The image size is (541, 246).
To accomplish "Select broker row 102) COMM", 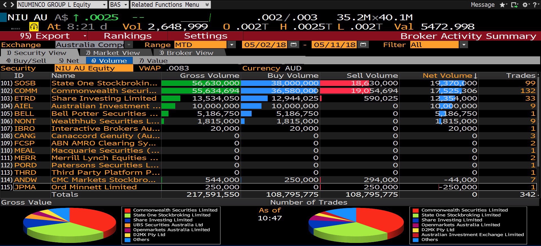I will [268, 91].
